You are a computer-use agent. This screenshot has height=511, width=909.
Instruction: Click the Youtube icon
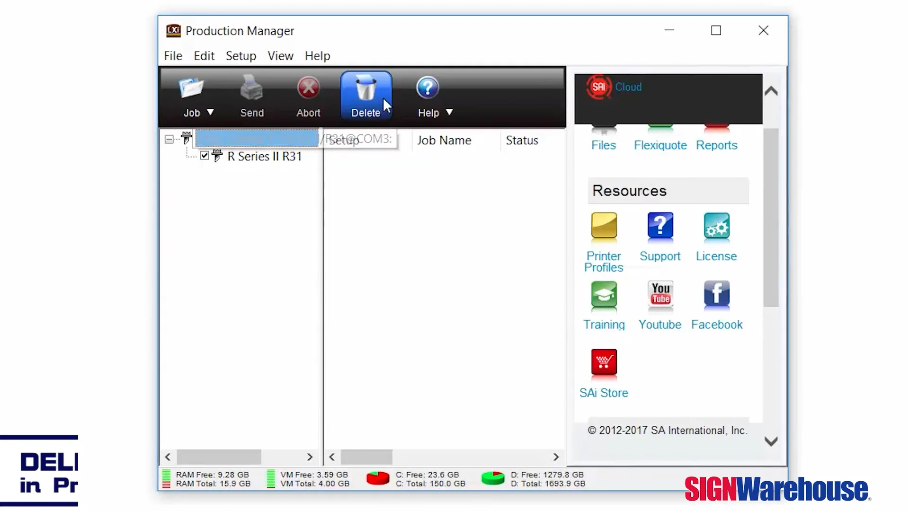(x=660, y=295)
